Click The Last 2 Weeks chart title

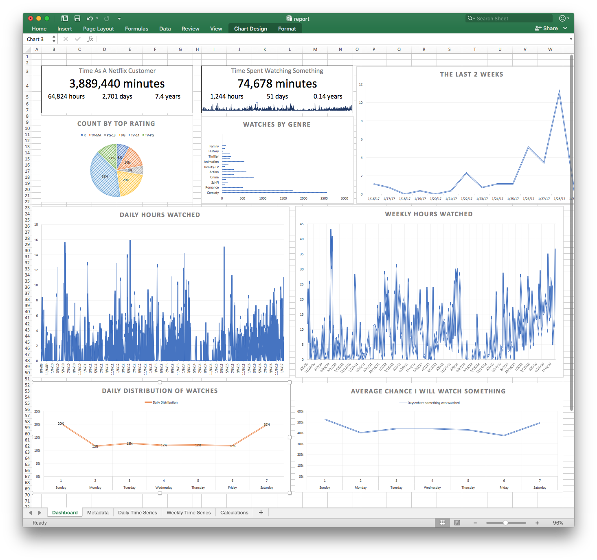click(472, 74)
